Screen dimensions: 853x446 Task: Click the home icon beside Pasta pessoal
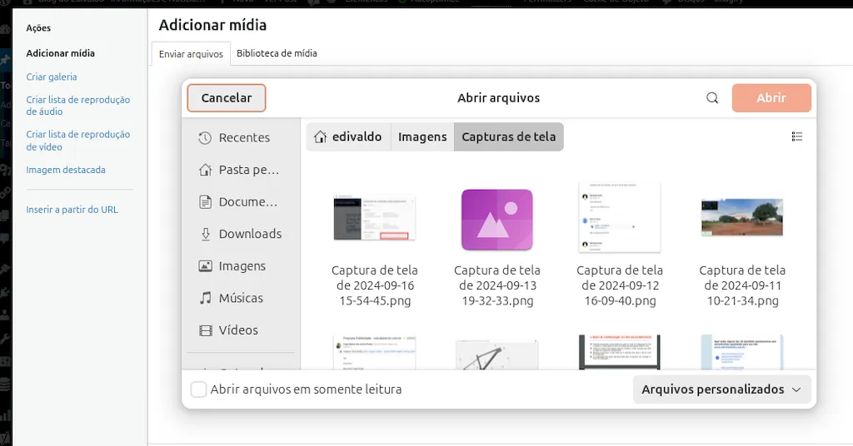[205, 170]
